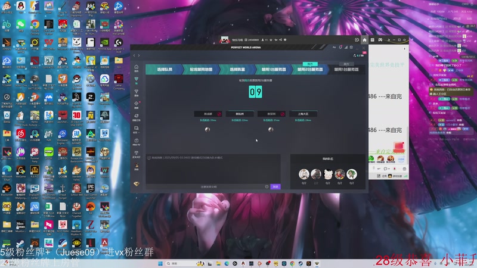Image resolution: width=477 pixels, height=268 pixels.
Task: Click the first banned server card
Action: click(x=208, y=114)
